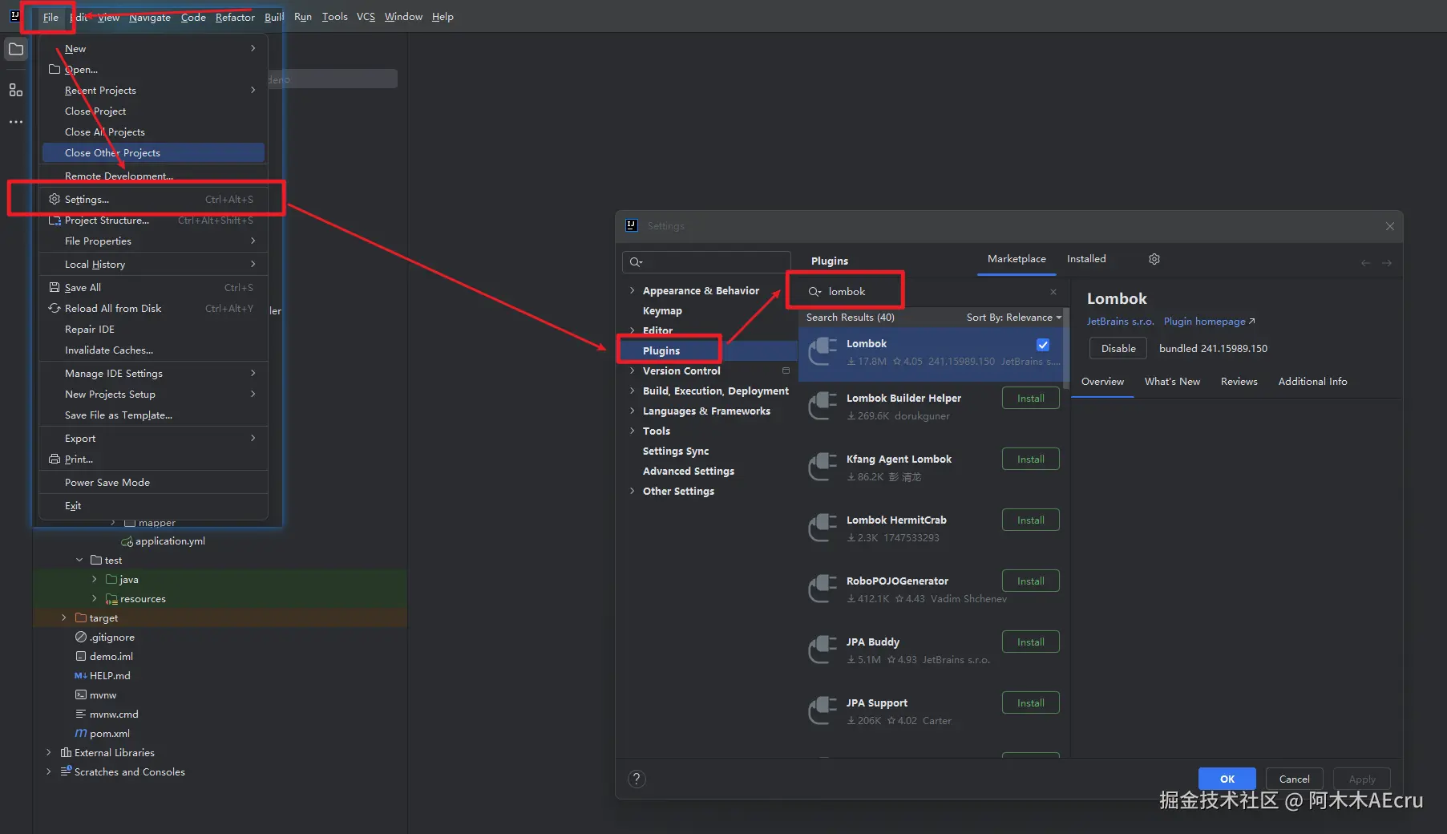Open the Plugin homepage link

tap(1209, 322)
